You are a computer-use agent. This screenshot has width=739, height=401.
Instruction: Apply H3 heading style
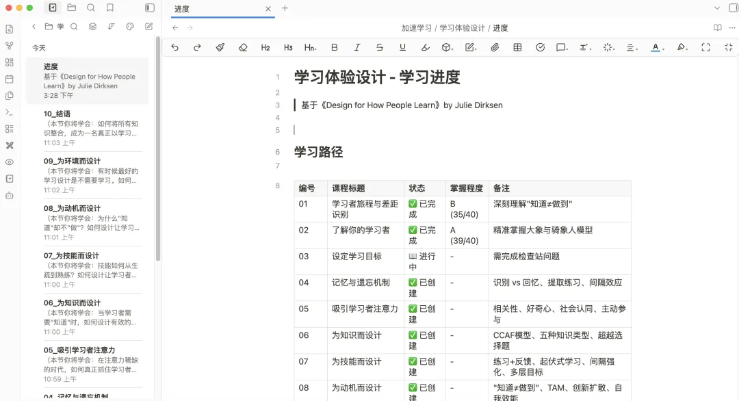[288, 47]
